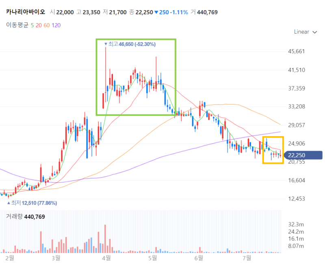Click the 거래량 440,769 volume label

point(25,217)
